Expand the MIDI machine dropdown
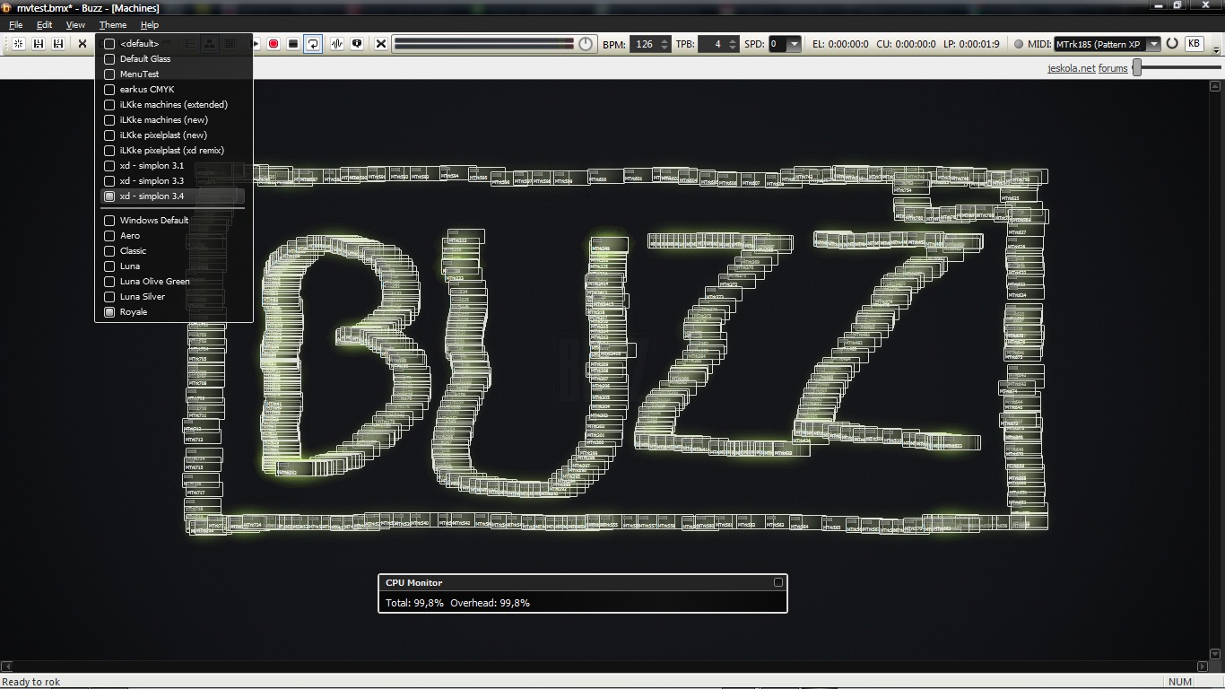 coord(1153,44)
